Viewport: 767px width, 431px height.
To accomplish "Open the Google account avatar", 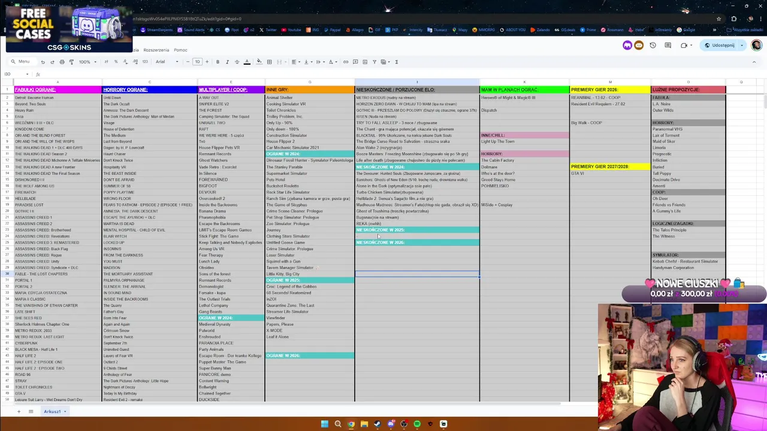I will [x=756, y=45].
